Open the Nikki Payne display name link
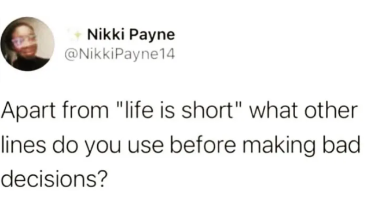 pos(131,35)
